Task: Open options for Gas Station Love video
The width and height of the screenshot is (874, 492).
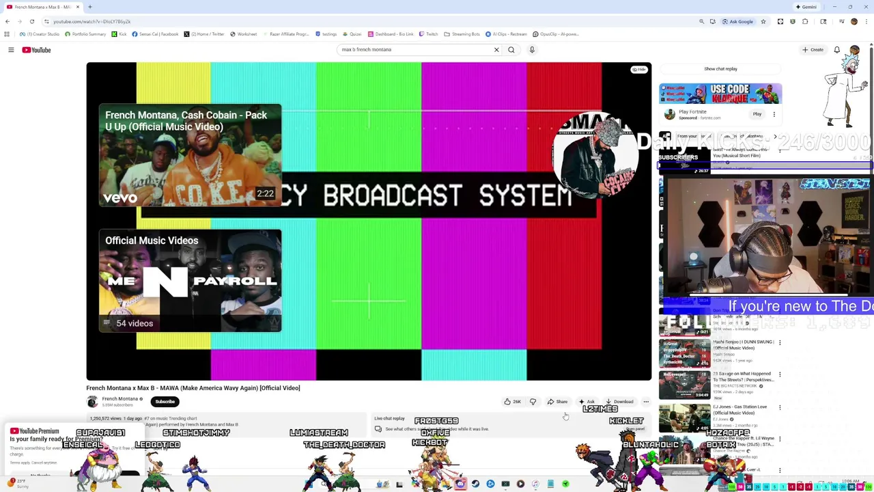Action: [780, 407]
